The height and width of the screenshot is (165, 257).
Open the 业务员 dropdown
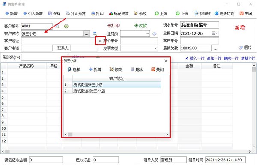pyautogui.click(x=148, y=33)
